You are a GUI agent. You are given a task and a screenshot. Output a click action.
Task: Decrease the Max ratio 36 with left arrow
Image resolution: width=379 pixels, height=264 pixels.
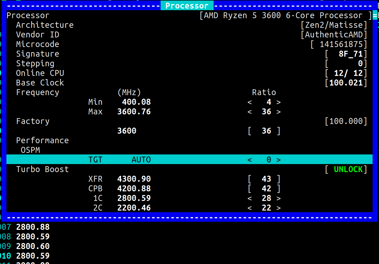[x=250, y=112]
